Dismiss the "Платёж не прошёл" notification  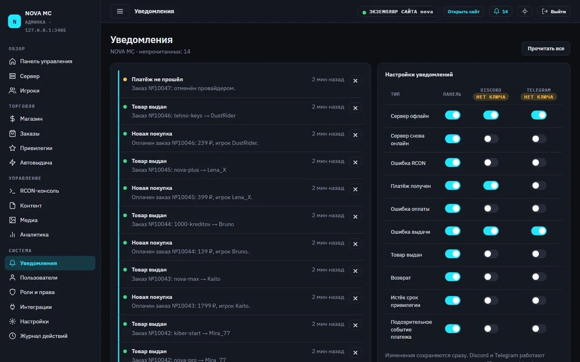pos(355,81)
